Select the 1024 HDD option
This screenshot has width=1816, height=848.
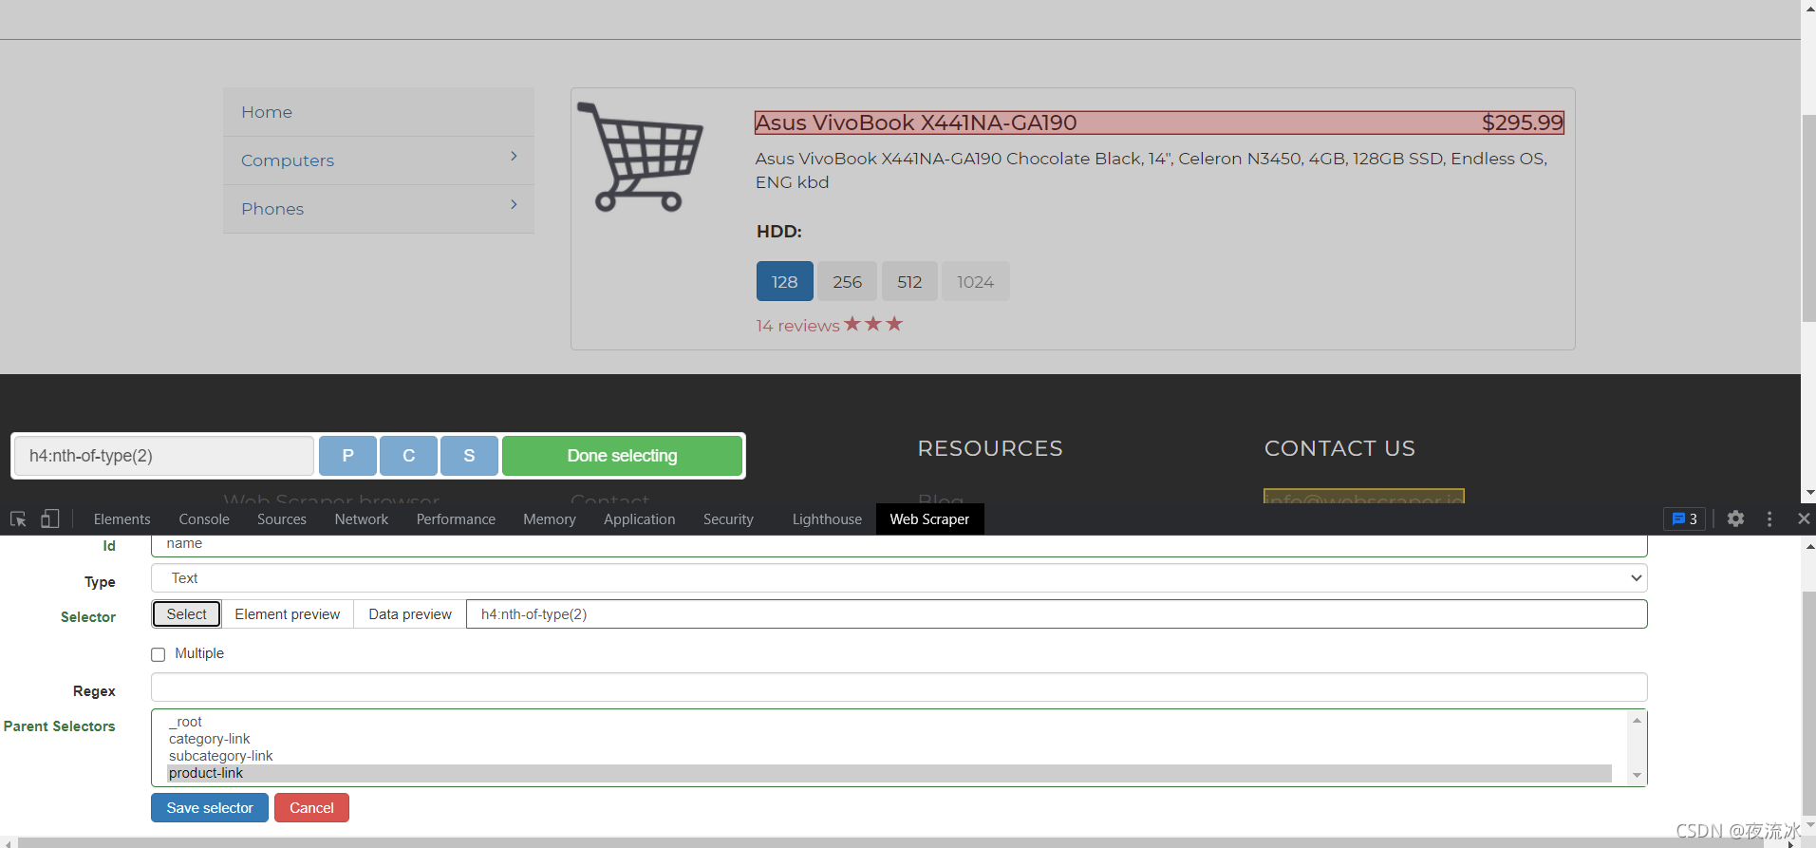[x=975, y=282]
